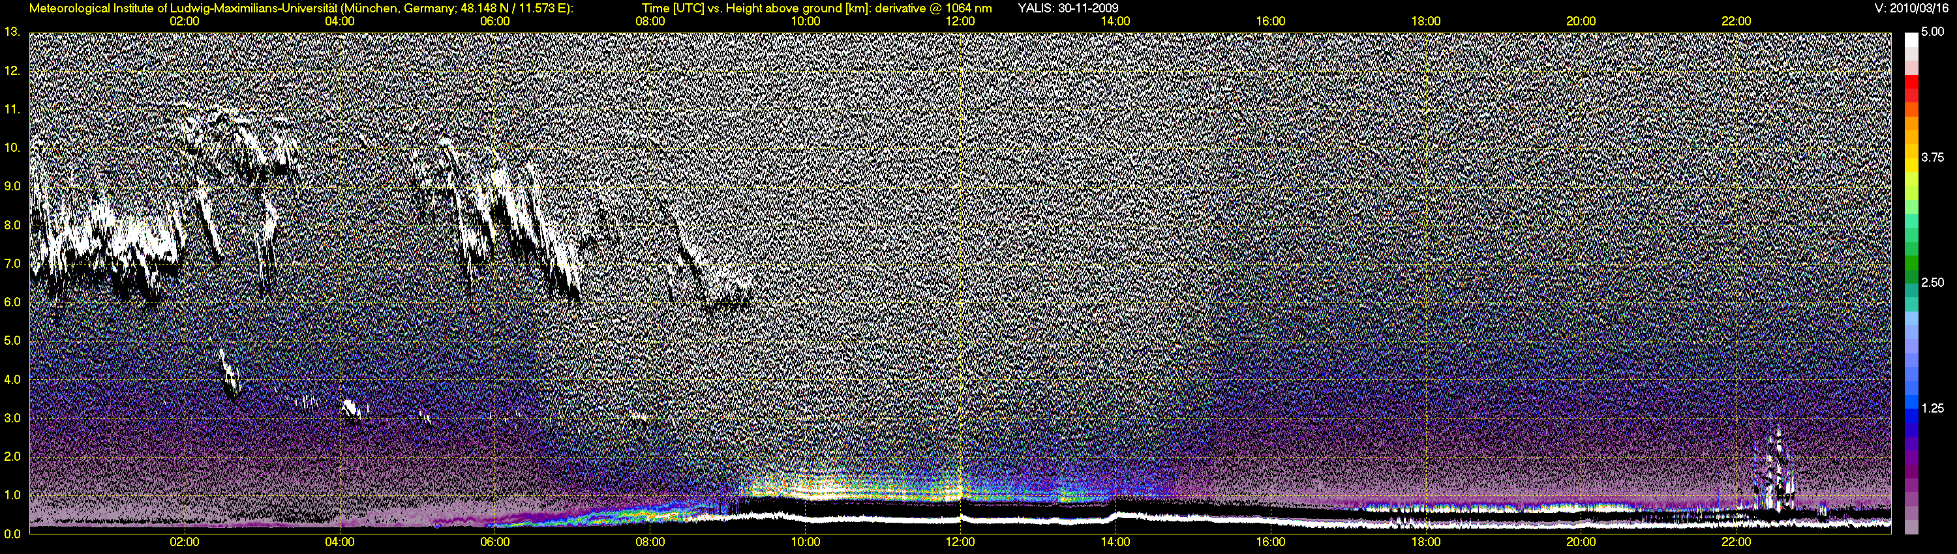
Task: Click the 10. height axis label
Action: [12, 147]
